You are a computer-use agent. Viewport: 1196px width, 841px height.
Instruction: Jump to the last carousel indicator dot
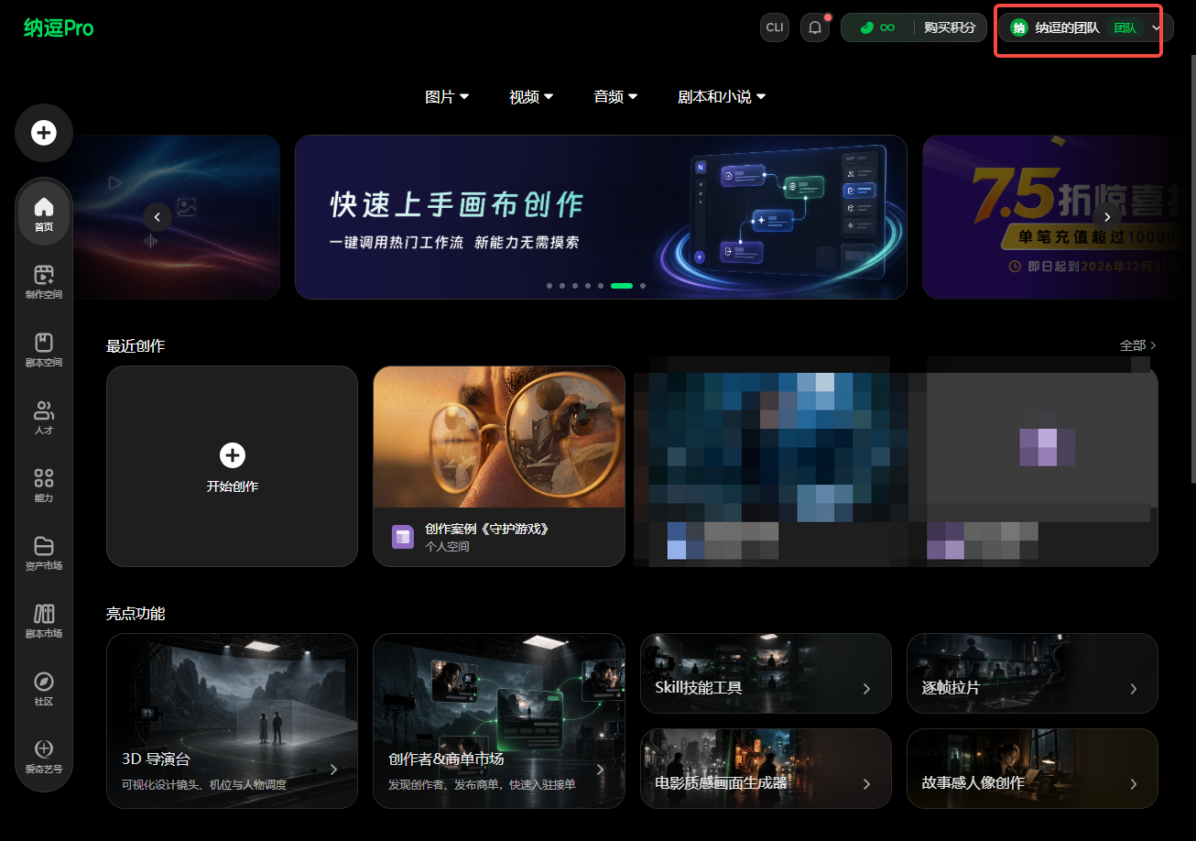[643, 286]
